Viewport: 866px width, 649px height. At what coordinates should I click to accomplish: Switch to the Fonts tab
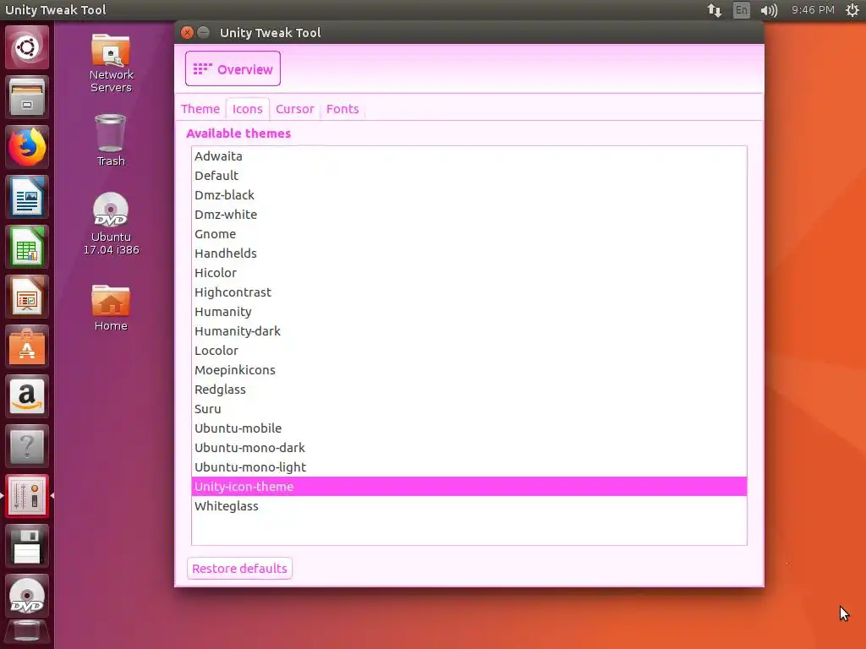[x=343, y=109]
